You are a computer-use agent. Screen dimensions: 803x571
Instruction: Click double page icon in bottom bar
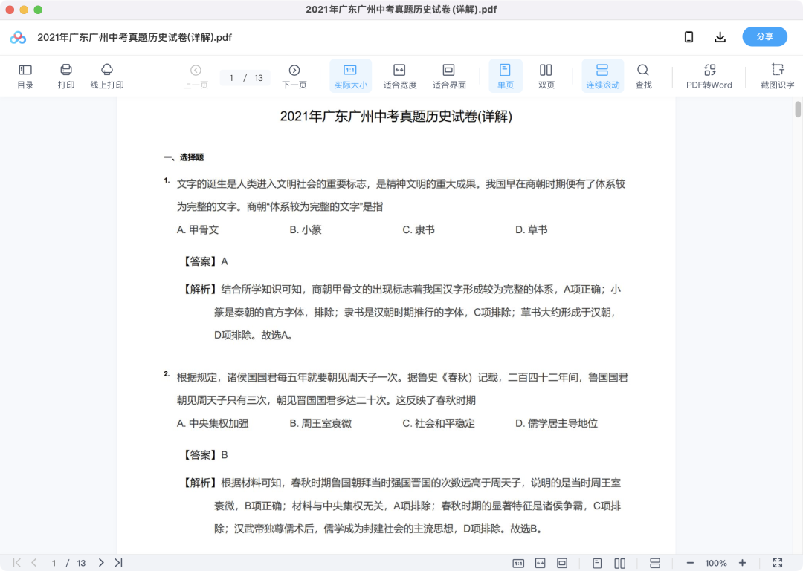[x=619, y=564]
